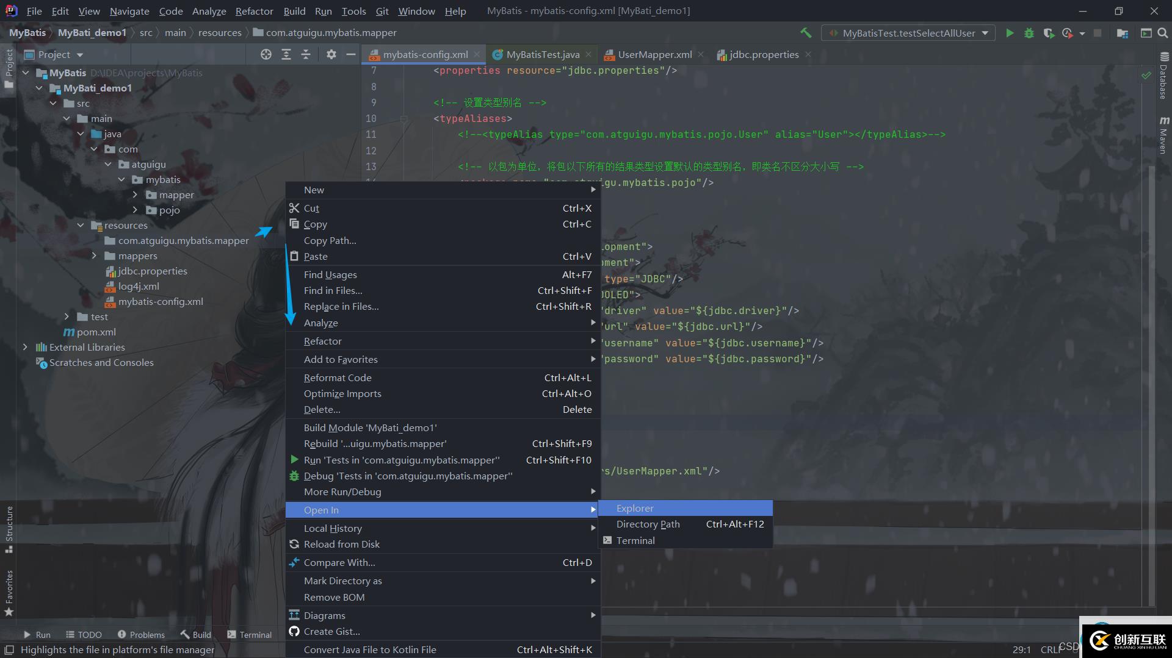Open the Project Structure icon
The image size is (1172, 658).
1122,33
